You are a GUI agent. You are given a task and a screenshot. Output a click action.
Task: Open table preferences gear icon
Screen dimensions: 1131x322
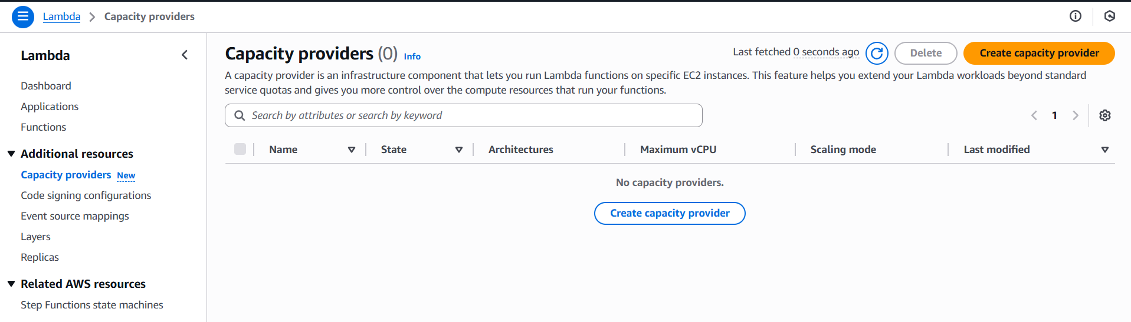[1104, 115]
